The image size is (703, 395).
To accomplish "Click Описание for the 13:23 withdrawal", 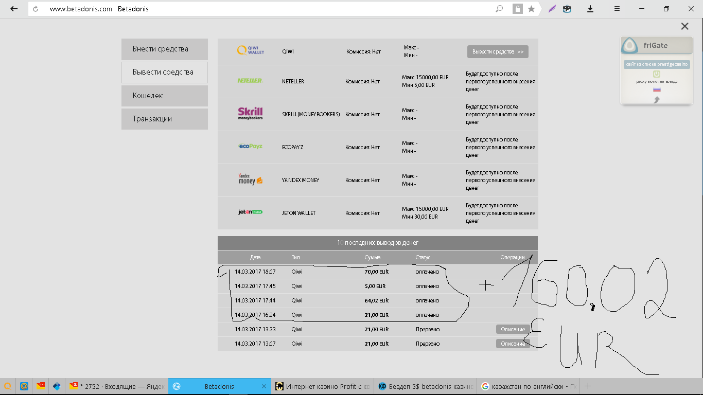I will coord(513,329).
